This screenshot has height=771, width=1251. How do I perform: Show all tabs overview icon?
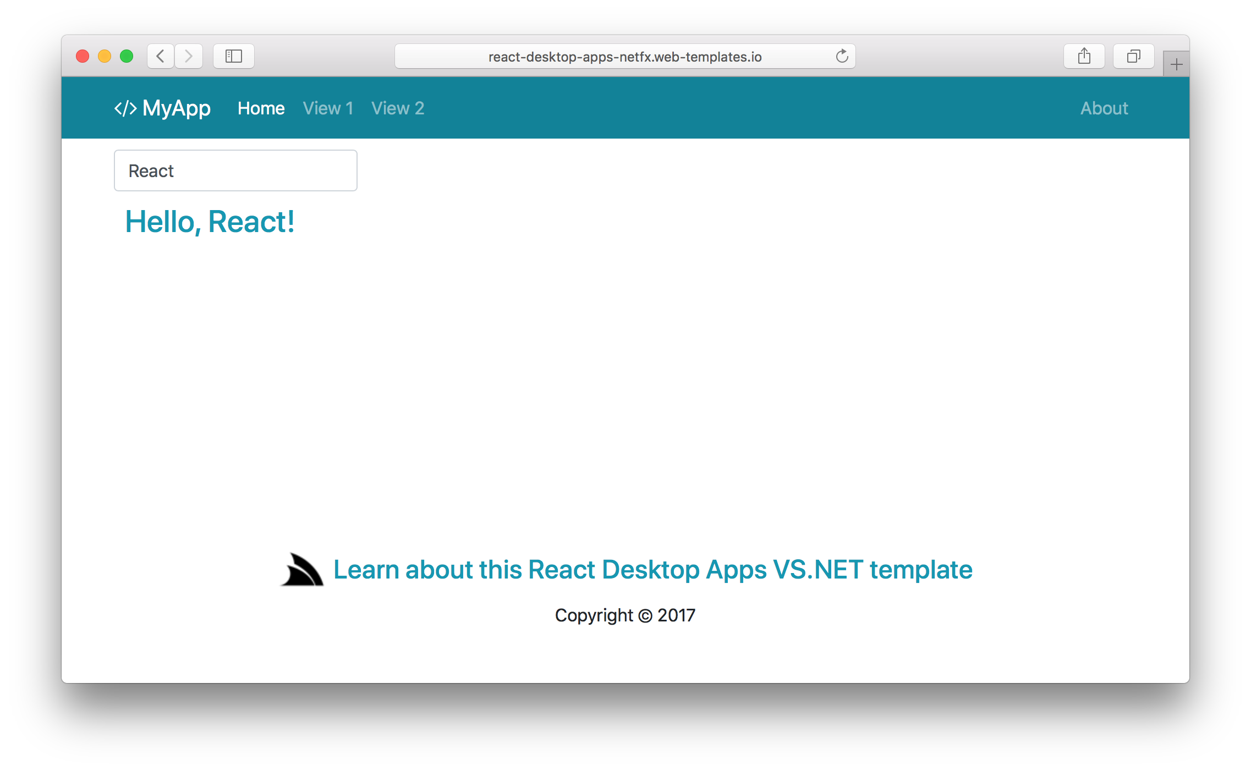coord(1133,56)
